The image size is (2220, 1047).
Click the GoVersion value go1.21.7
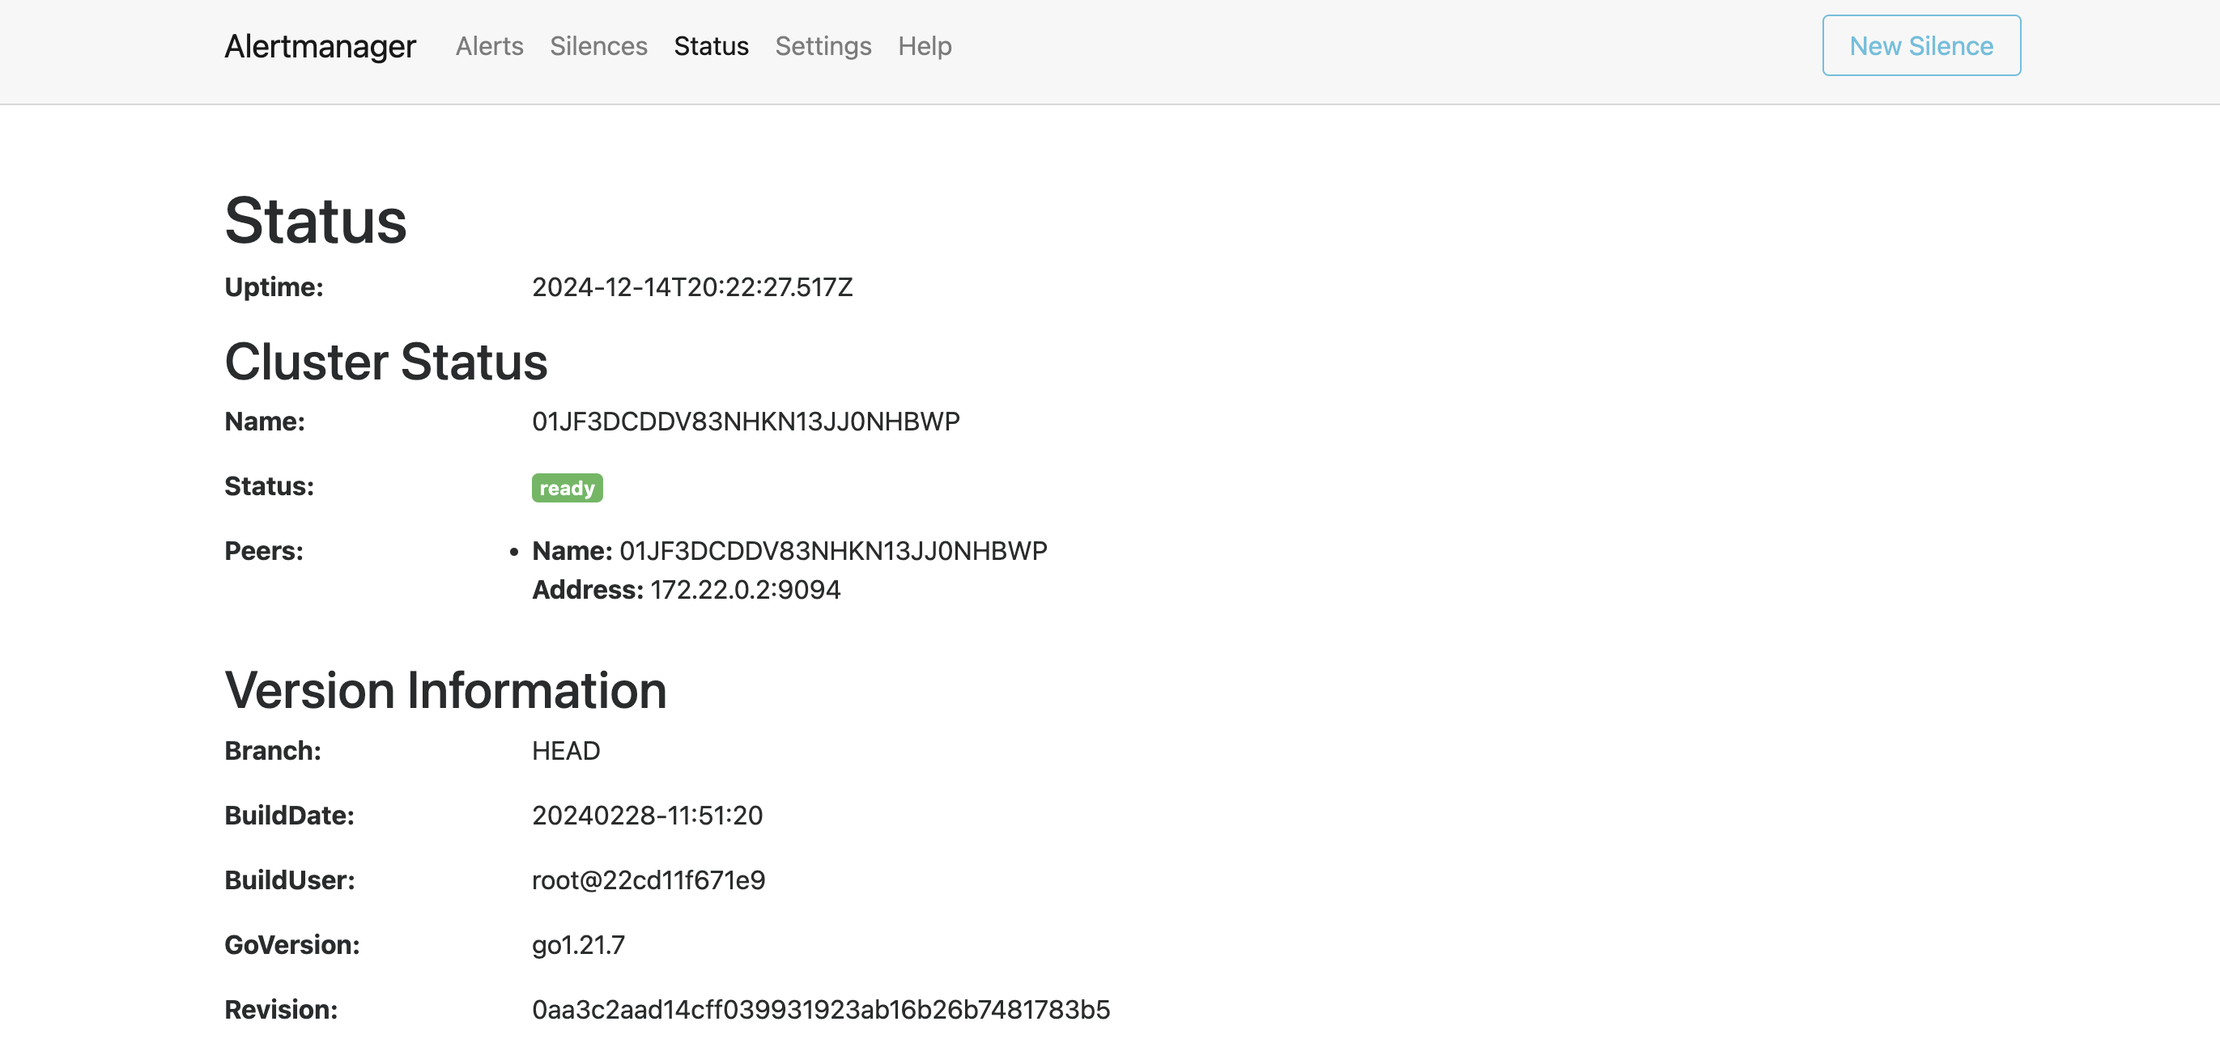pyautogui.click(x=578, y=944)
